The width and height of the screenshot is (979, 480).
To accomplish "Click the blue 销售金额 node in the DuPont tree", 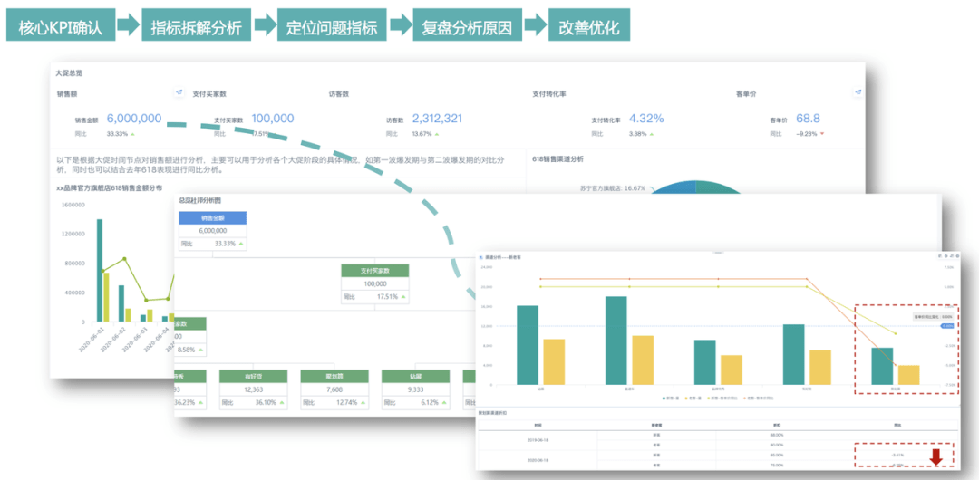I will pyautogui.click(x=211, y=217).
